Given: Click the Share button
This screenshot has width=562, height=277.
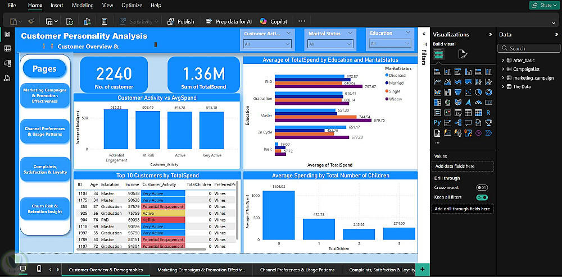Looking at the screenshot, I should (x=543, y=5).
